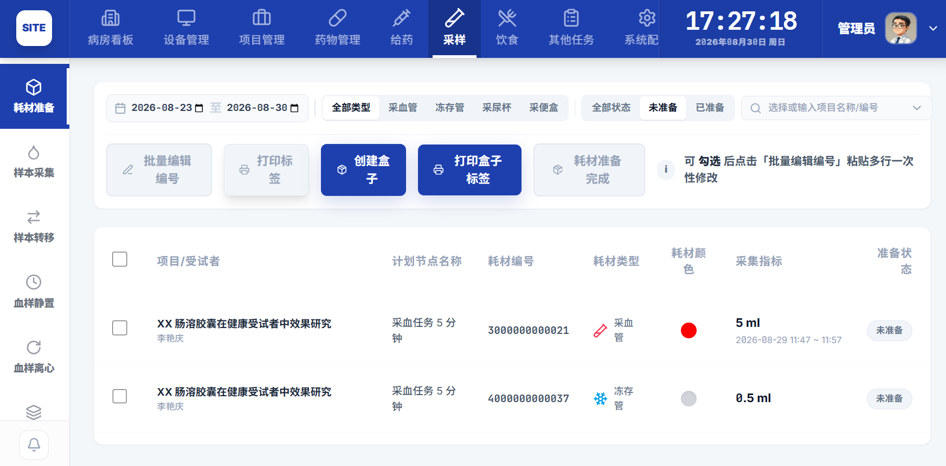Image resolution: width=946 pixels, height=466 pixels.
Task: Click the blue snowflake cryotube icon
Action: 601,399
